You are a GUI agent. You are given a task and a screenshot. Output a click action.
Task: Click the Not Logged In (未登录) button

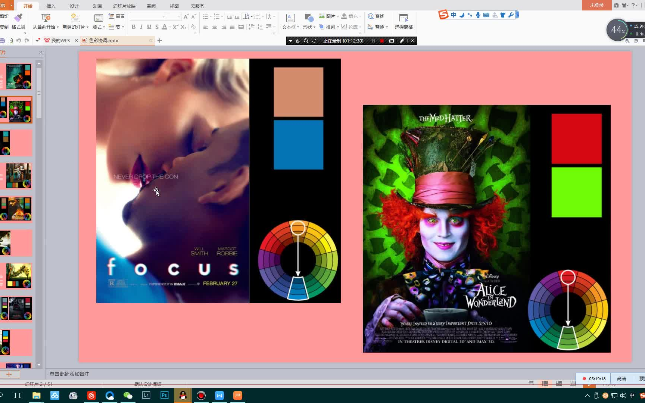(x=596, y=5)
